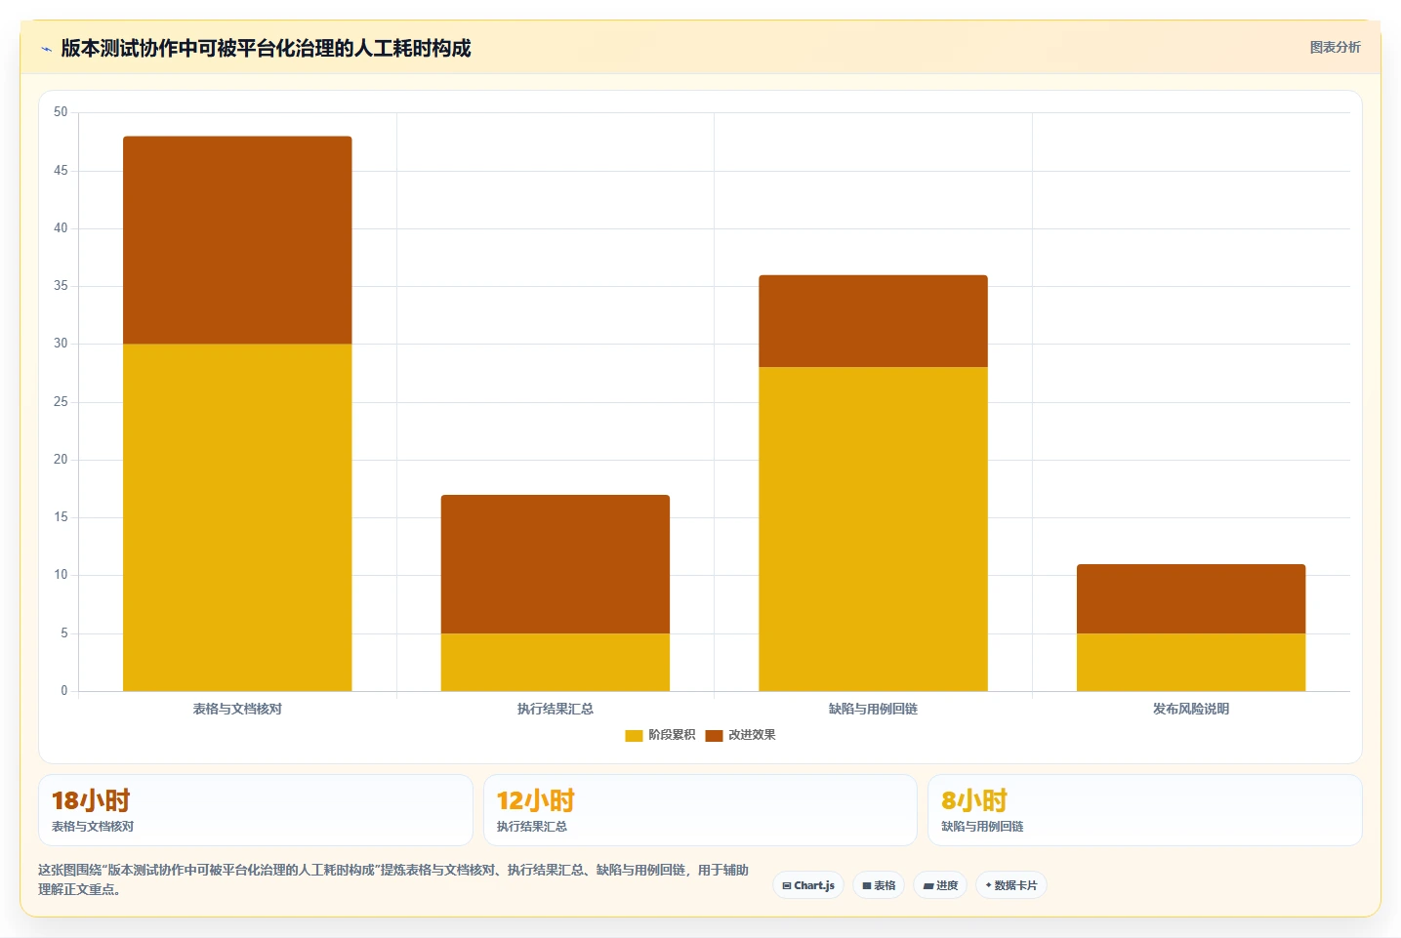Click the brown segment of 发布风险说明 bar
The height and width of the screenshot is (938, 1401).
[1191, 598]
